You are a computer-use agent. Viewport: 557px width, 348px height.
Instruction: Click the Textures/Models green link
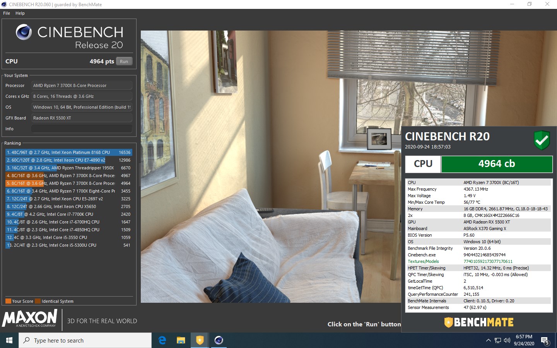(x=423, y=261)
